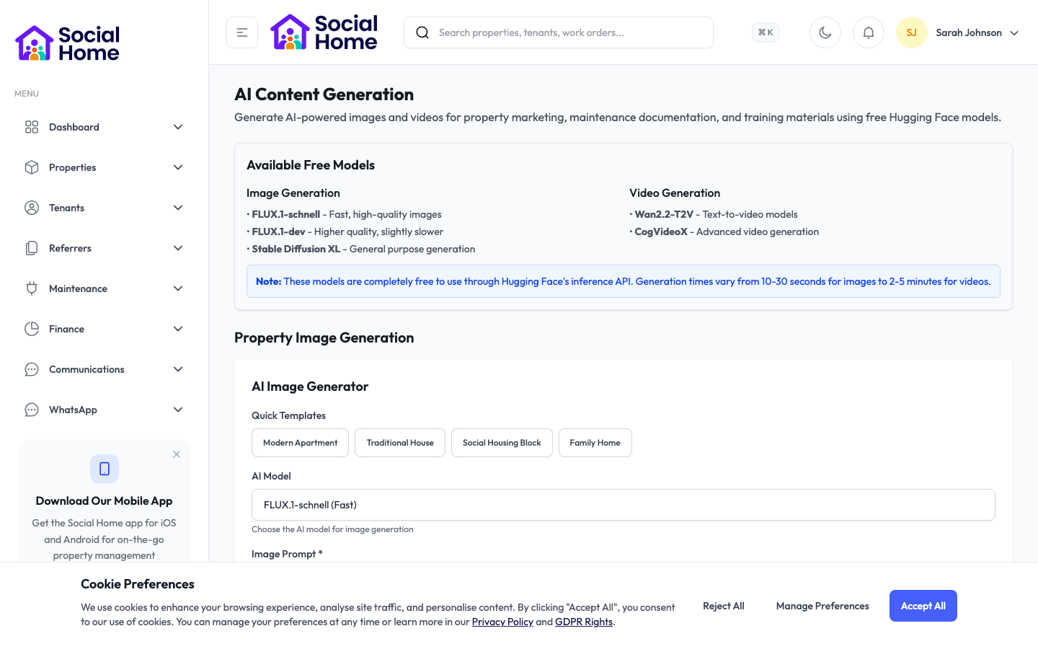The width and height of the screenshot is (1038, 649).
Task: Collapse the sidebar using the hamburger icon
Action: click(241, 32)
